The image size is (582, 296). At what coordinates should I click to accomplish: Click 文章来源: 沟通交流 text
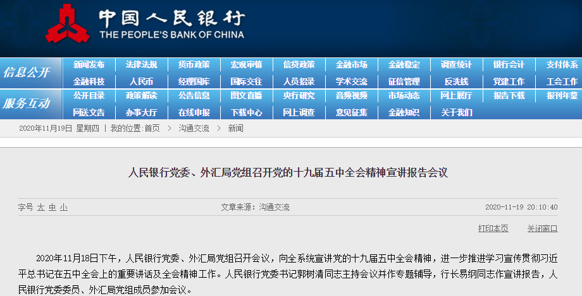point(256,207)
